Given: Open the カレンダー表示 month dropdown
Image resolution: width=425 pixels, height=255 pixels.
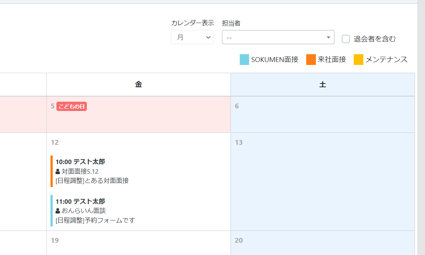Looking at the screenshot, I should pyautogui.click(x=192, y=37).
